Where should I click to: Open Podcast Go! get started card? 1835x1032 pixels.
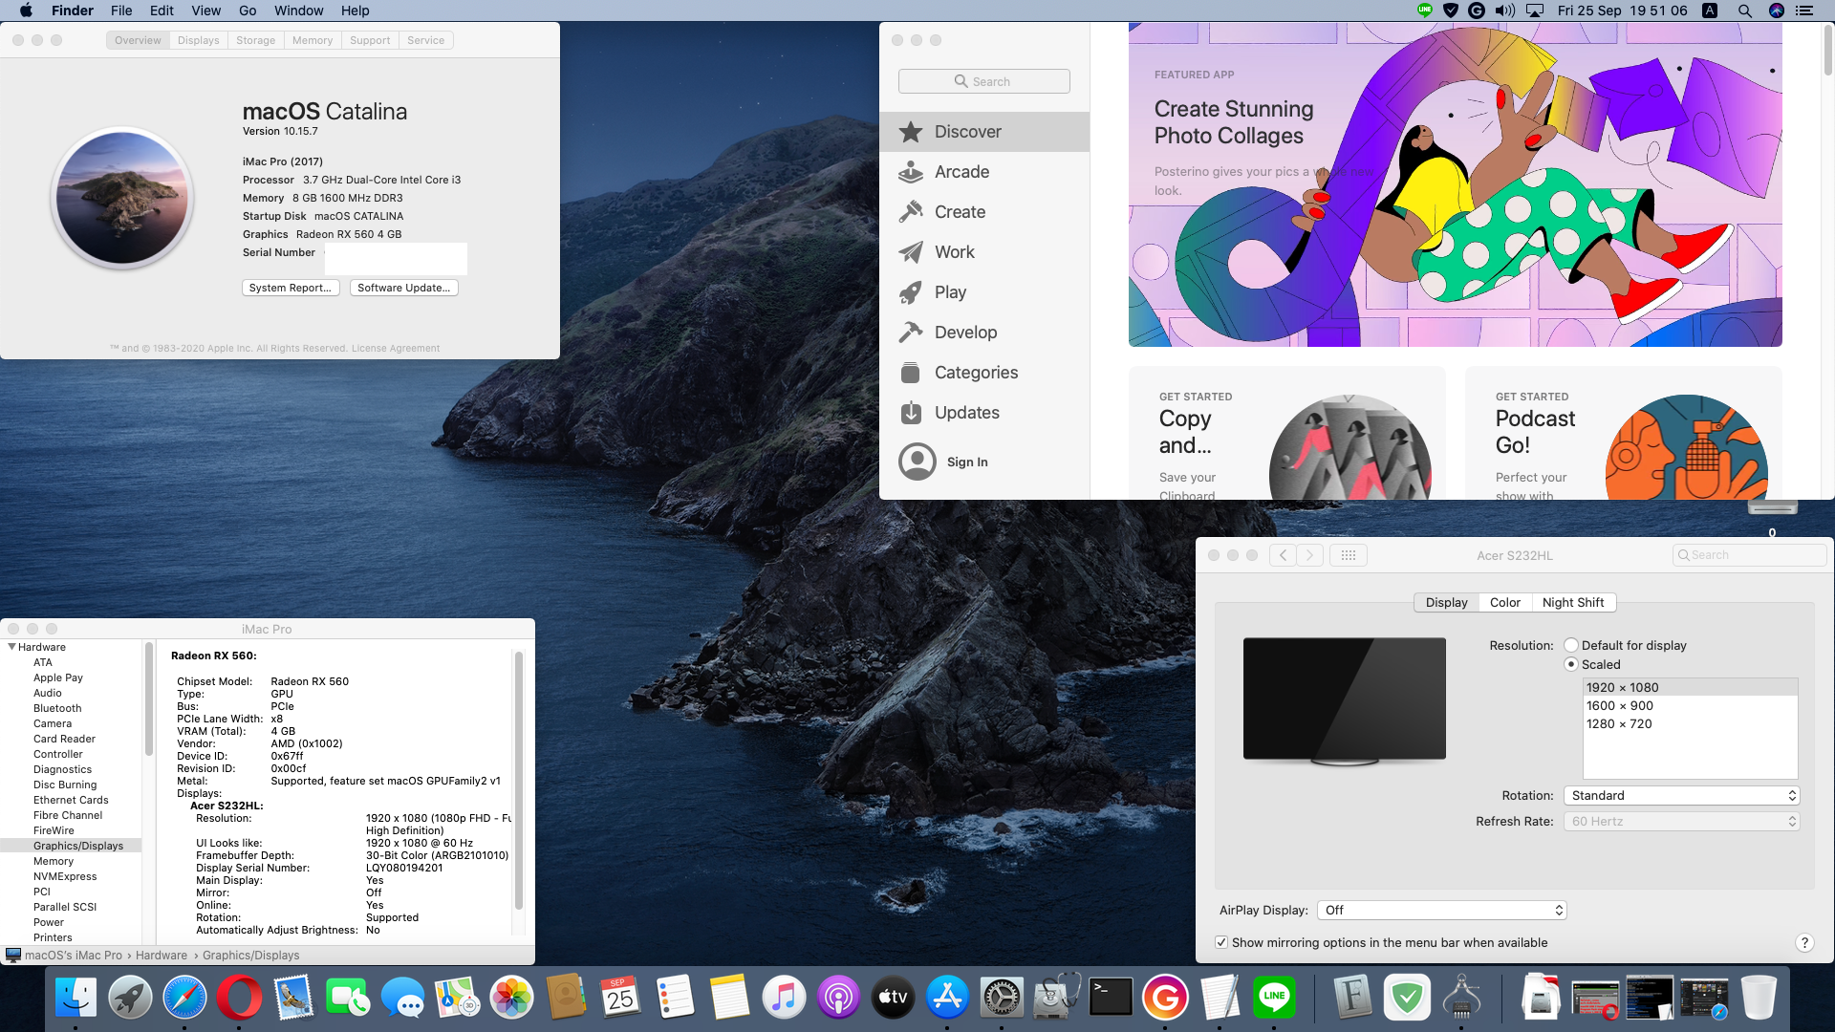1624,433
